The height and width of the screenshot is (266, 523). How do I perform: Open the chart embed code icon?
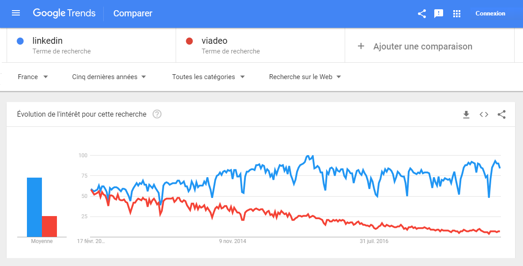484,114
